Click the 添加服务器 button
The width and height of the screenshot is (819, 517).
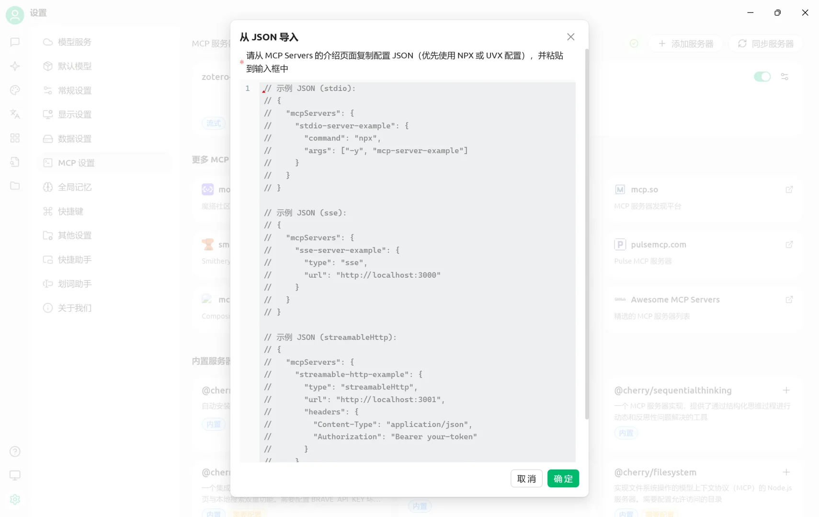pyautogui.click(x=685, y=44)
